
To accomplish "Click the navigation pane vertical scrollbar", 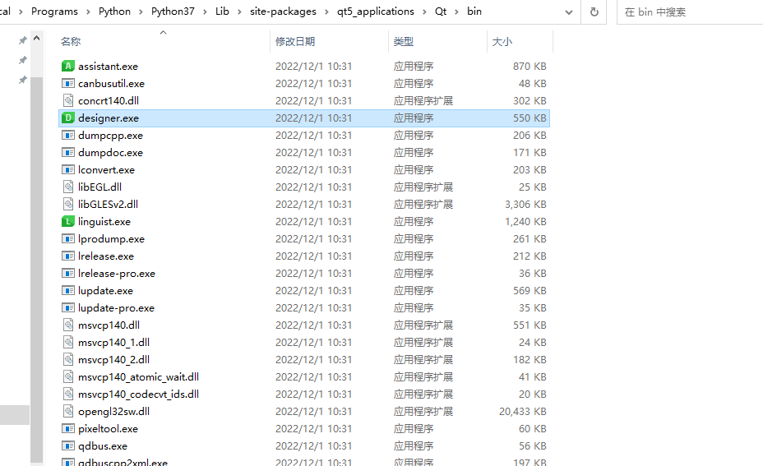I will click(36, 247).
